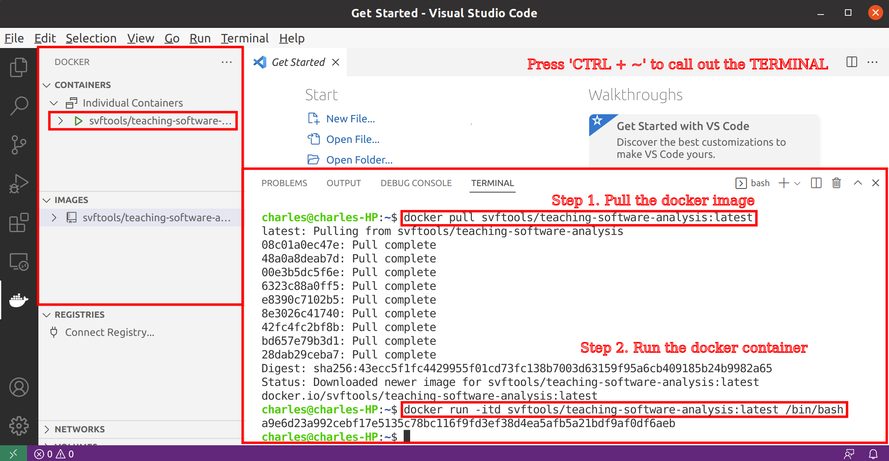Open the Remote Explorer view
The width and height of the screenshot is (889, 461).
[x=19, y=262]
